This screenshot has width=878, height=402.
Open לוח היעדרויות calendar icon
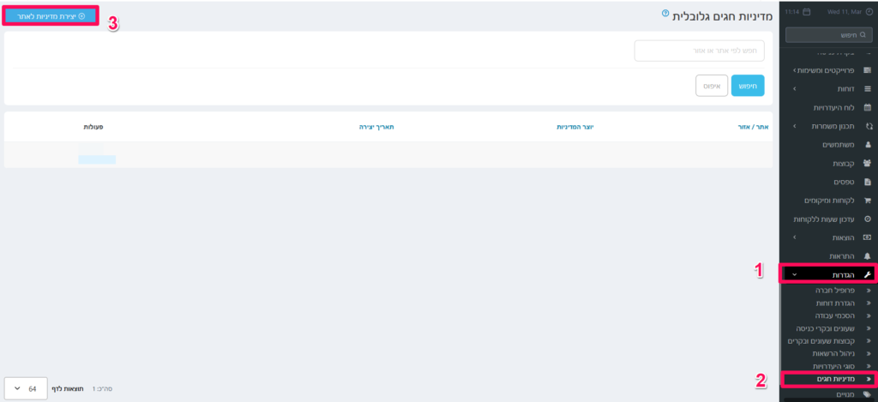867,108
